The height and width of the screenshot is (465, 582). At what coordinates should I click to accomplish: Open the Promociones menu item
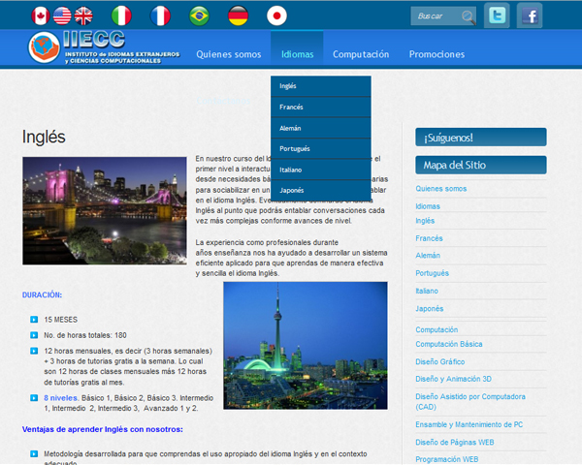tap(436, 54)
